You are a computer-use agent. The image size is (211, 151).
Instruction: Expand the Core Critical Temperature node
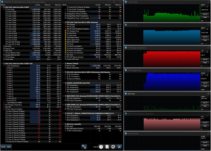[65, 9]
